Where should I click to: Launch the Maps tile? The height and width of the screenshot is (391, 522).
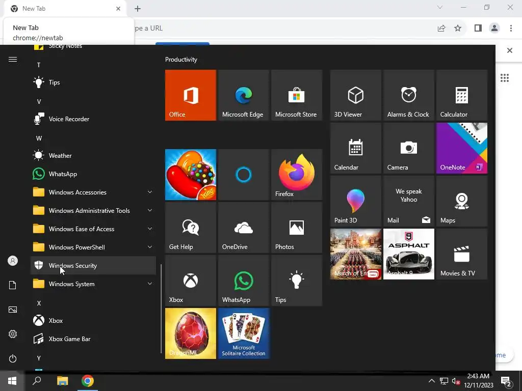[462, 201]
